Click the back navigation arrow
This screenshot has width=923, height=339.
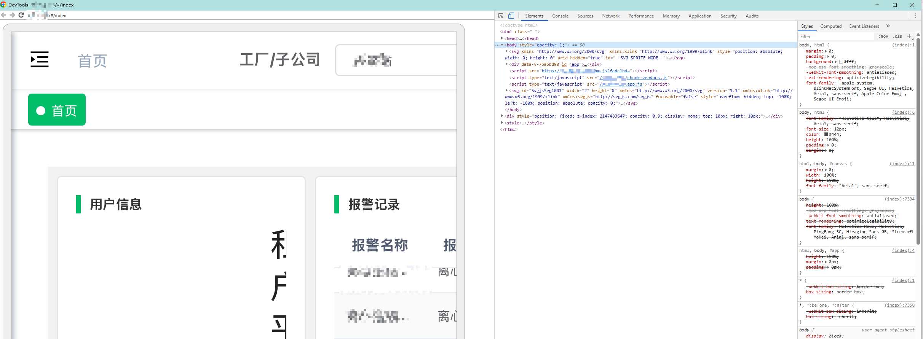pyautogui.click(x=4, y=15)
